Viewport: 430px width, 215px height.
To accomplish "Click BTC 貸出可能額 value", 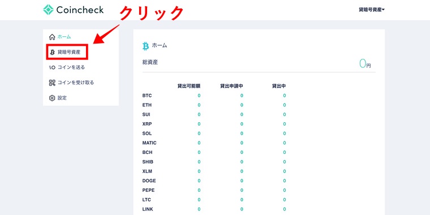I will point(199,96).
